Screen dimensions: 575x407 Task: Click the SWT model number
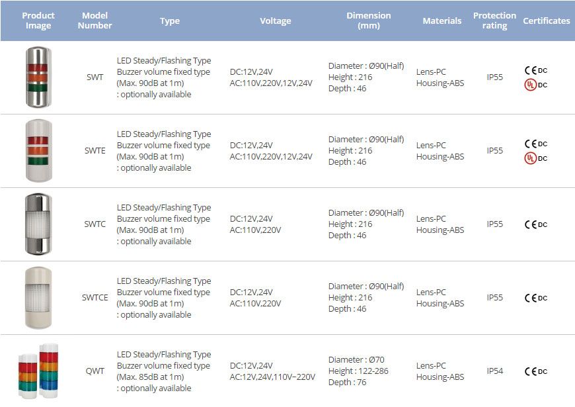[x=95, y=77]
